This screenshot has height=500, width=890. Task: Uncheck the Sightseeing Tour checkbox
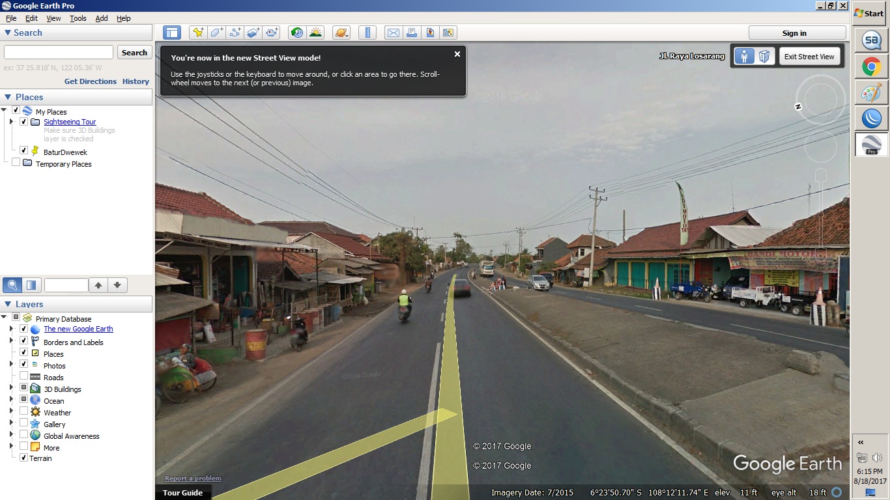point(24,121)
